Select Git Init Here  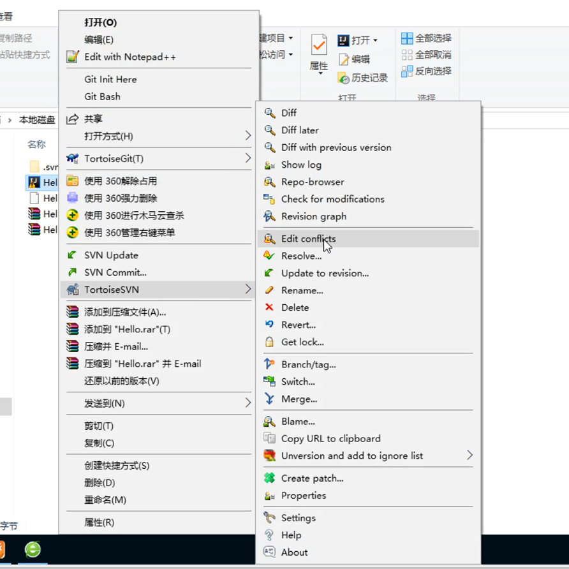click(x=110, y=79)
